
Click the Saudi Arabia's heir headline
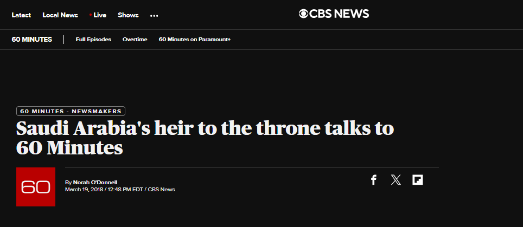point(205,139)
